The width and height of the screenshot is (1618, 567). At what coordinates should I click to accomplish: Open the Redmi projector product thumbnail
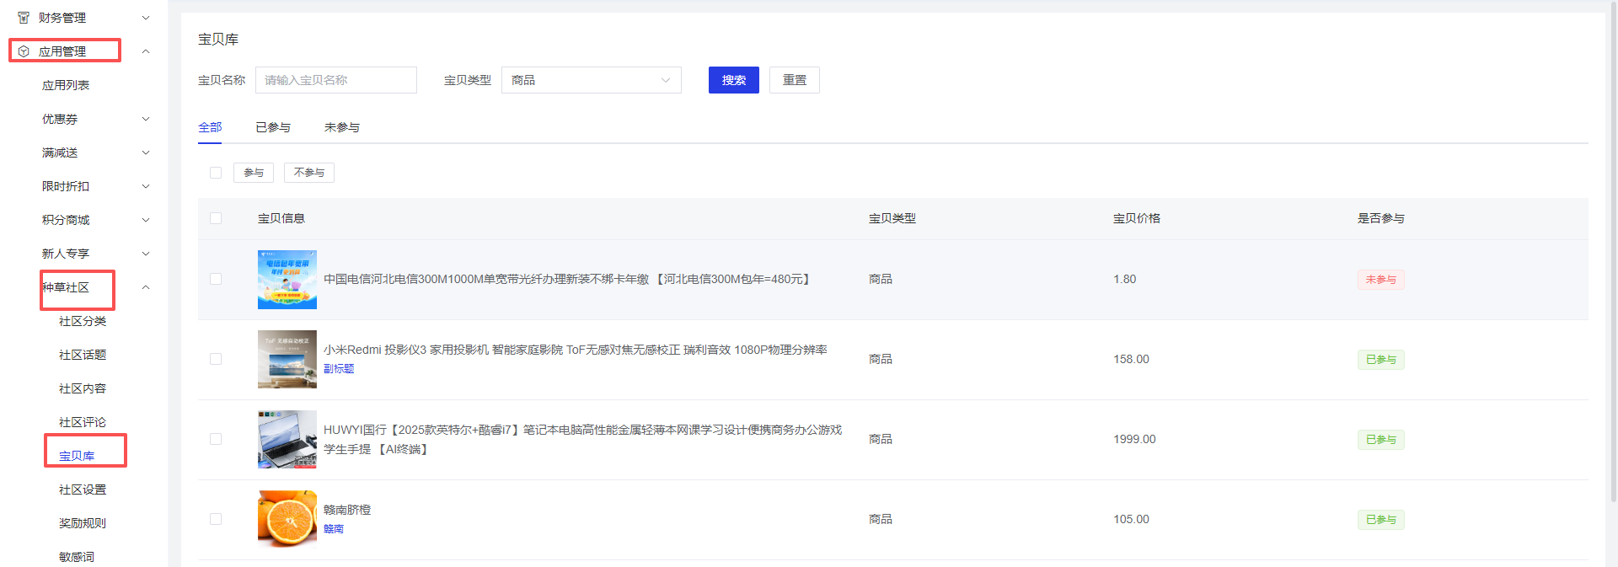[x=287, y=359]
